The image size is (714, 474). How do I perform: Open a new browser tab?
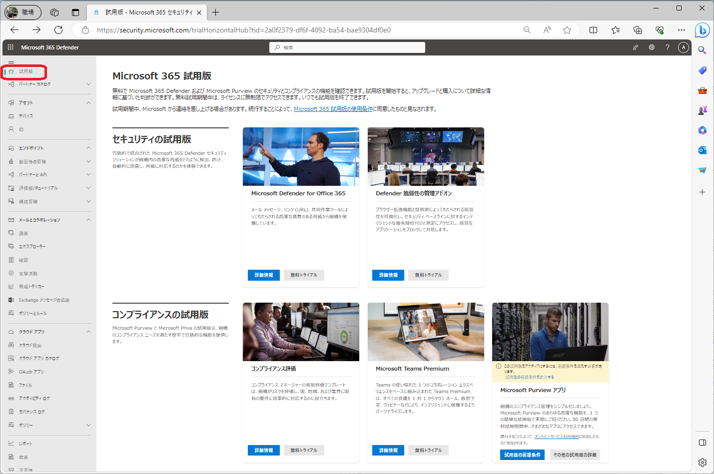215,12
